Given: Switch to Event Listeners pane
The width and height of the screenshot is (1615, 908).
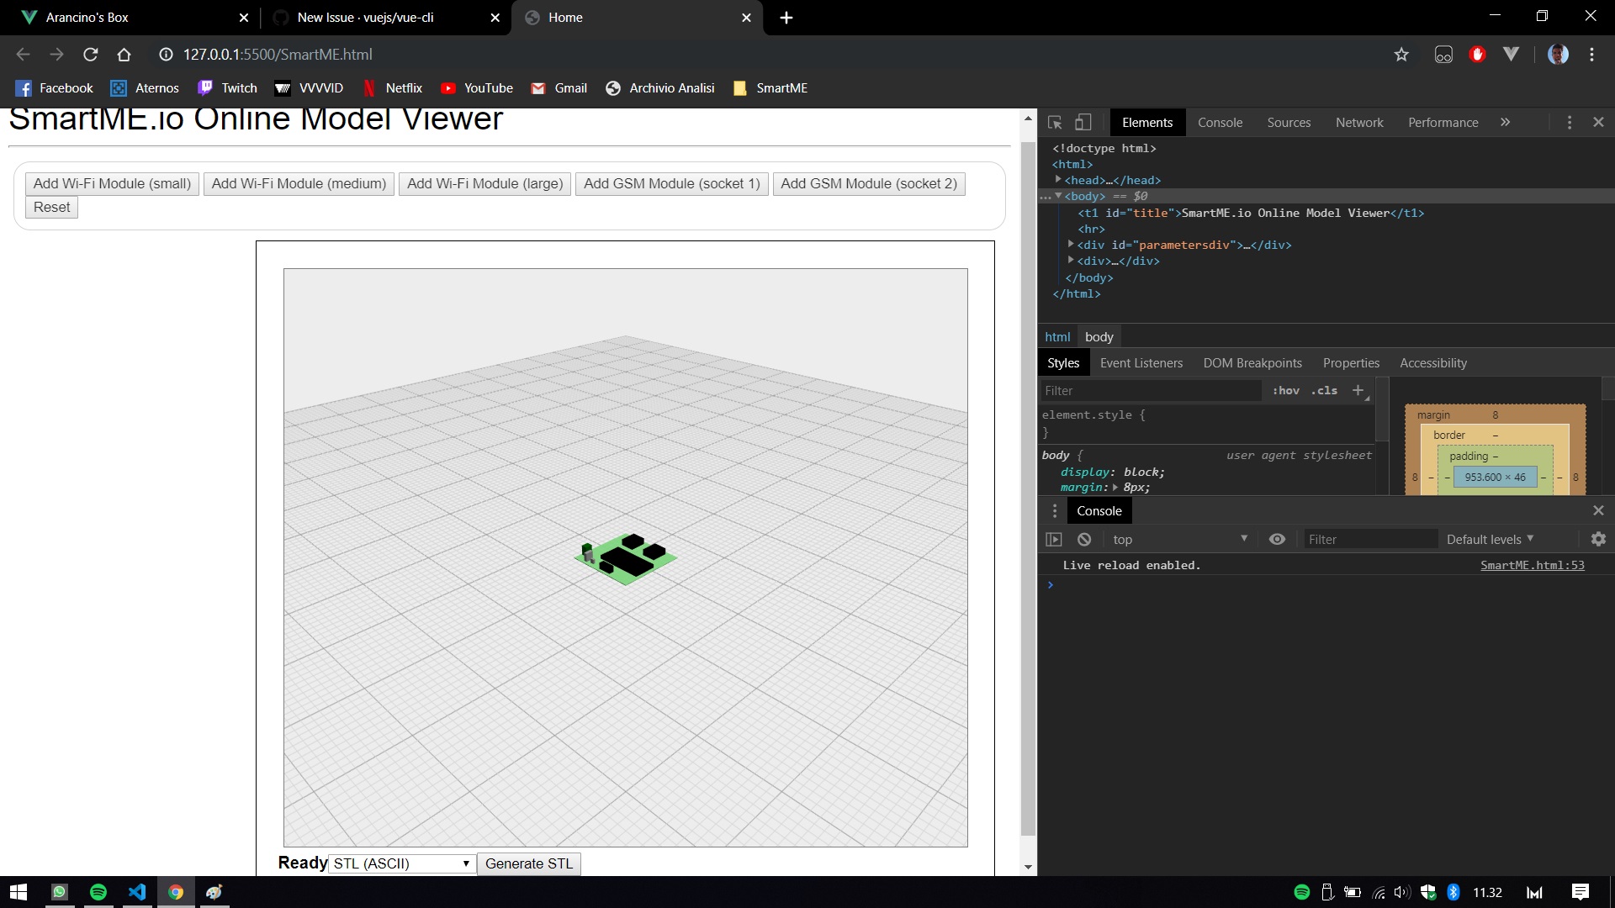Looking at the screenshot, I should 1141,363.
